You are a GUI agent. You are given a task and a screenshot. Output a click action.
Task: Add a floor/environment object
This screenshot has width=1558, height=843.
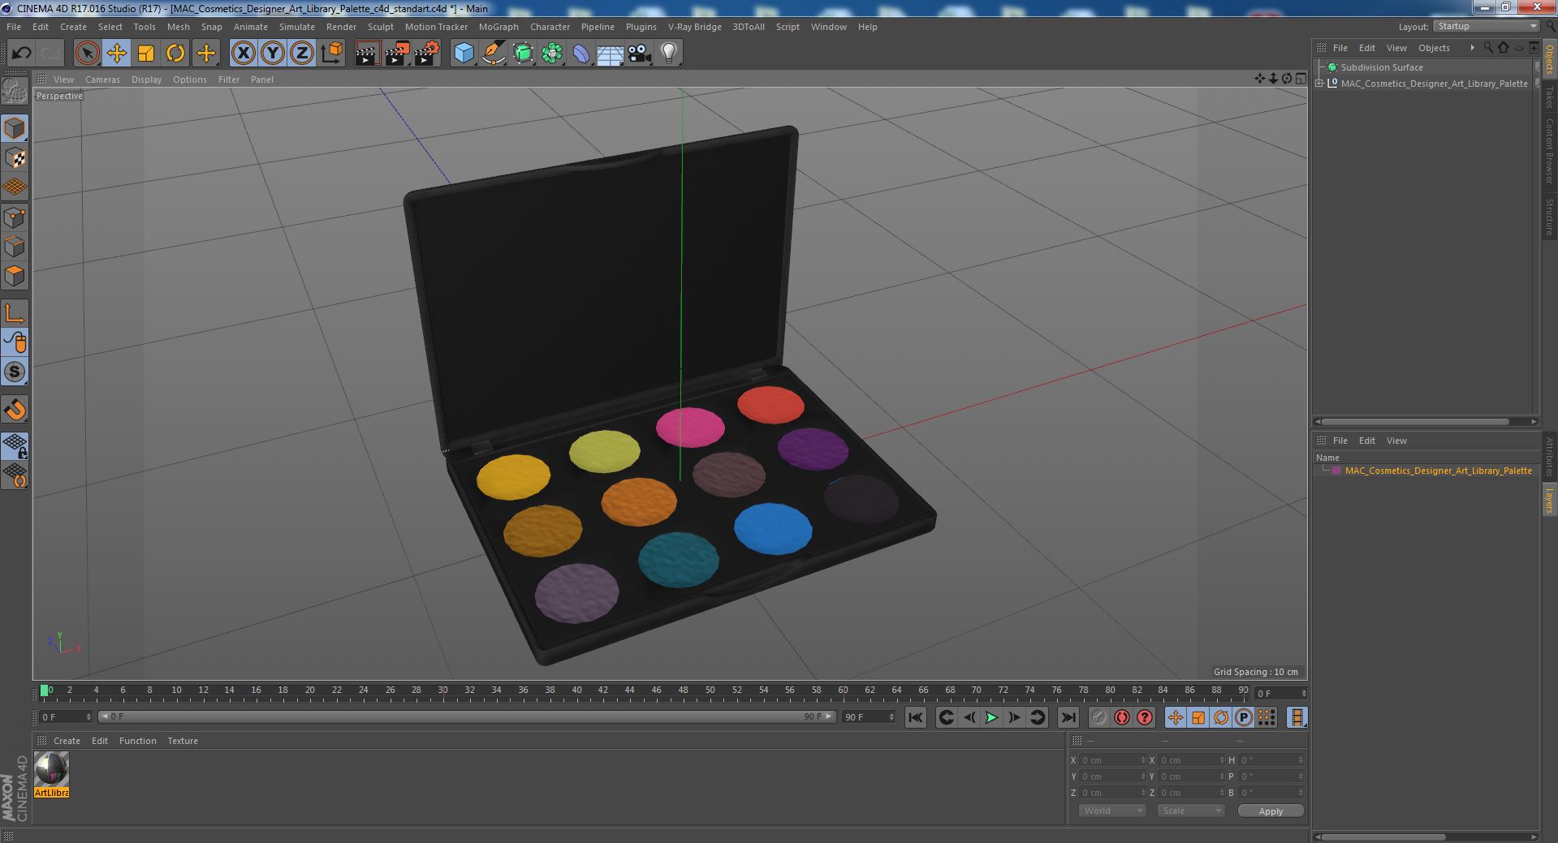click(611, 54)
